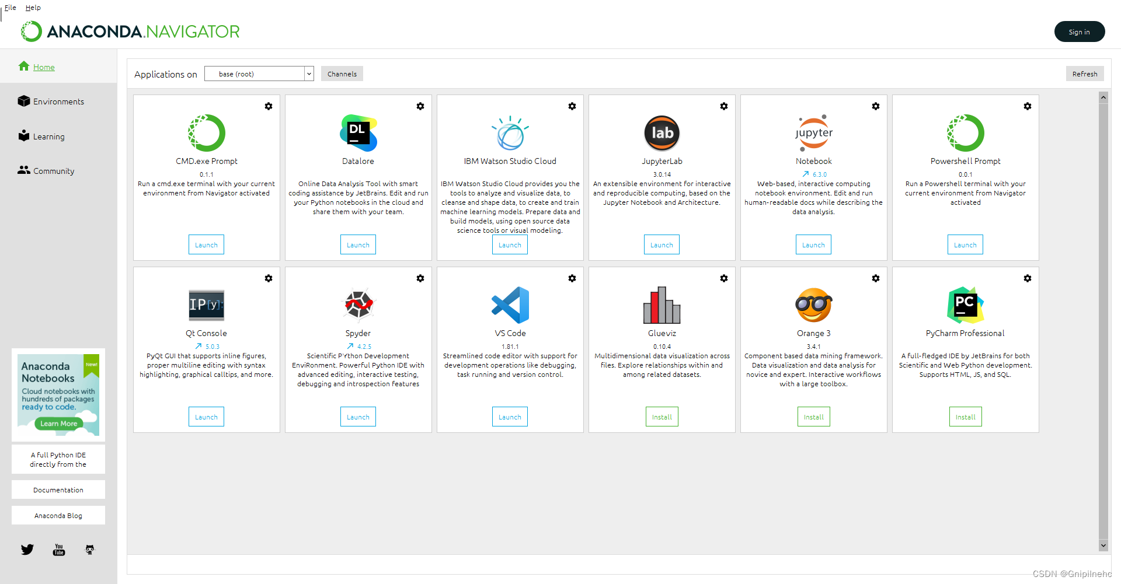Install Glueviz
Screen dimensions: 1121x584
pyautogui.click(x=662, y=417)
